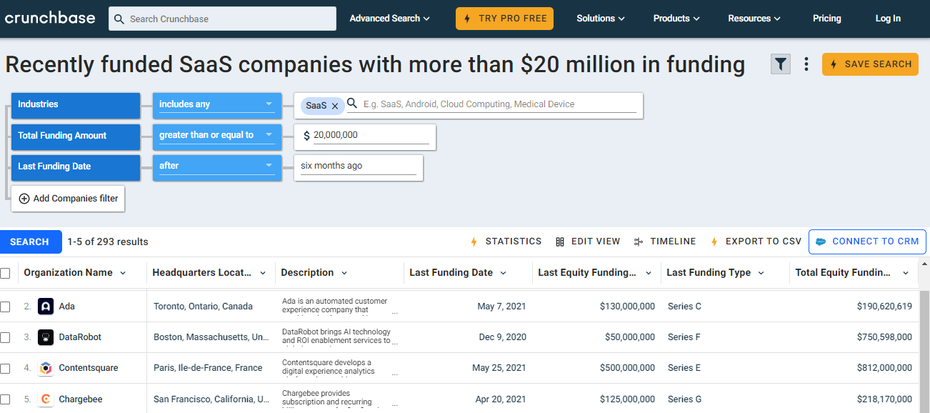This screenshot has width=930, height=413.
Task: Open 'greater than or equal to' dropdown
Action: click(x=216, y=135)
